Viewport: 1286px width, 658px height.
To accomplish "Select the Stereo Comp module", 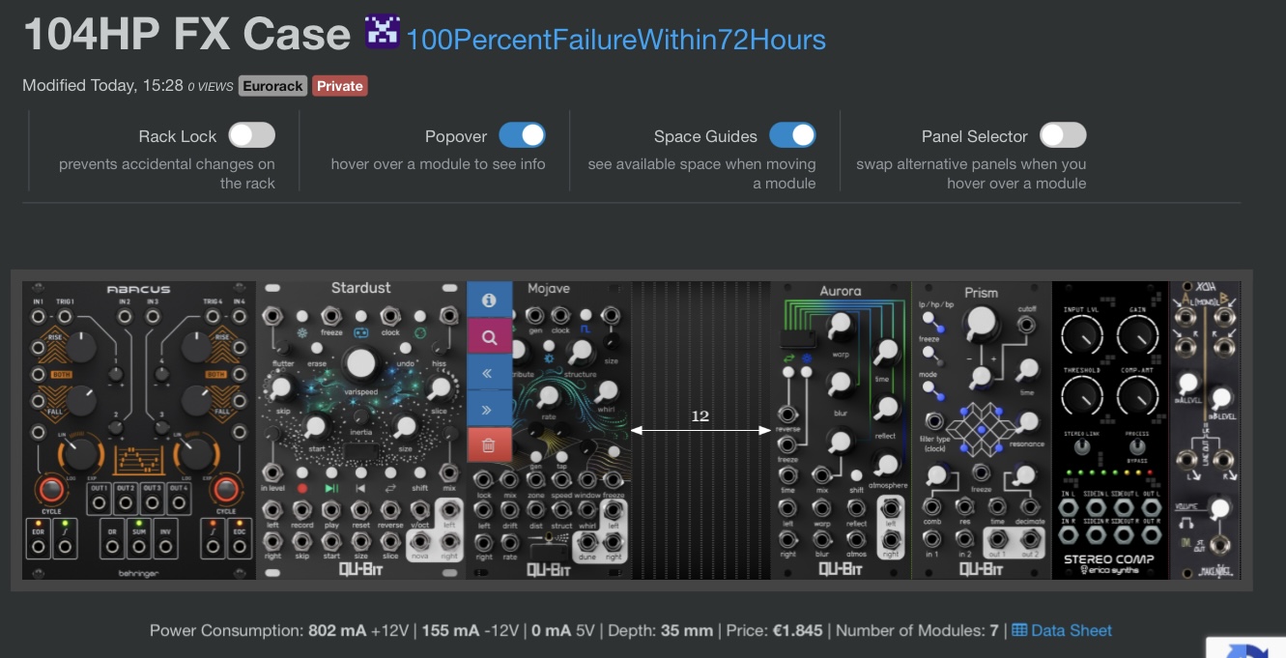I will click(1110, 430).
